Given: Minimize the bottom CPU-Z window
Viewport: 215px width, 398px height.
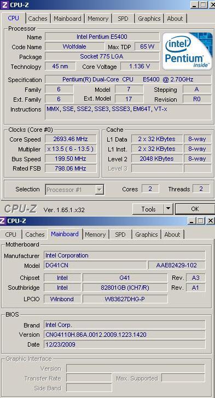Looking at the screenshot, I should [191, 221].
